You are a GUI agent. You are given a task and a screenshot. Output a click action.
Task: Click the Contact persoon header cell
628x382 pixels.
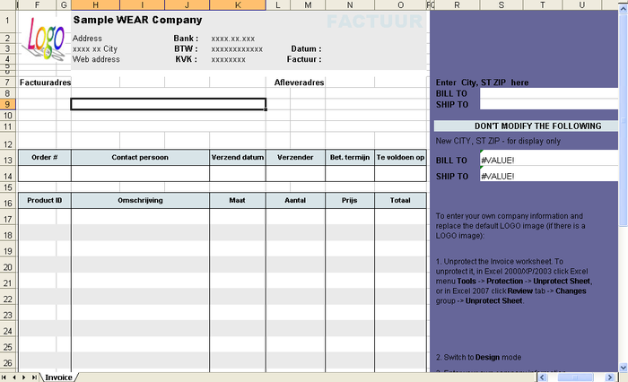coord(140,157)
